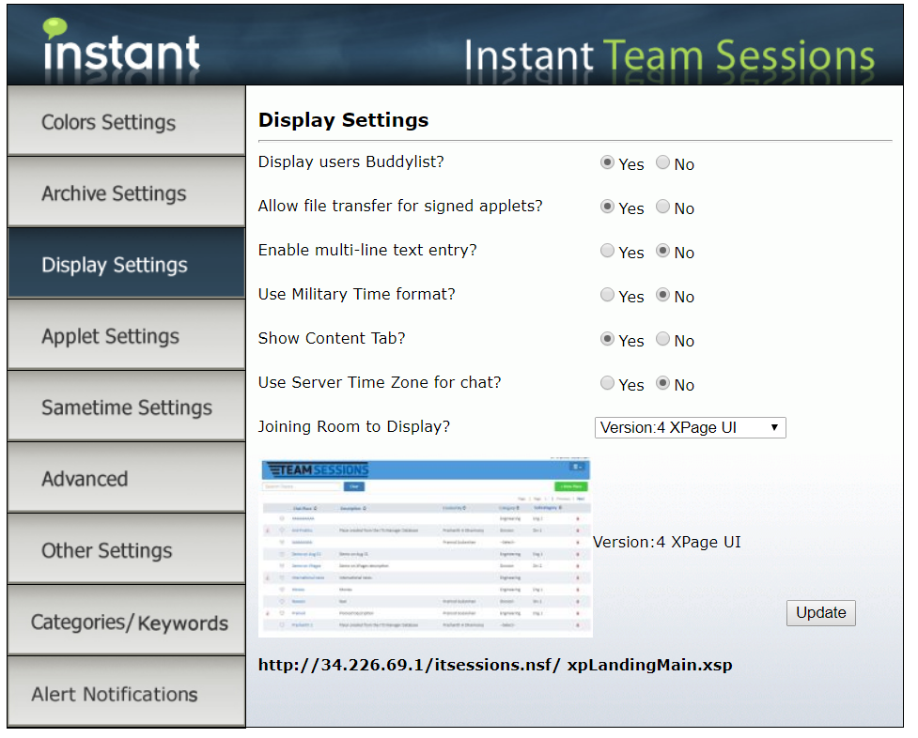918x738 pixels.
Task: Choose No for file transfer signed applets
Action: point(662,206)
